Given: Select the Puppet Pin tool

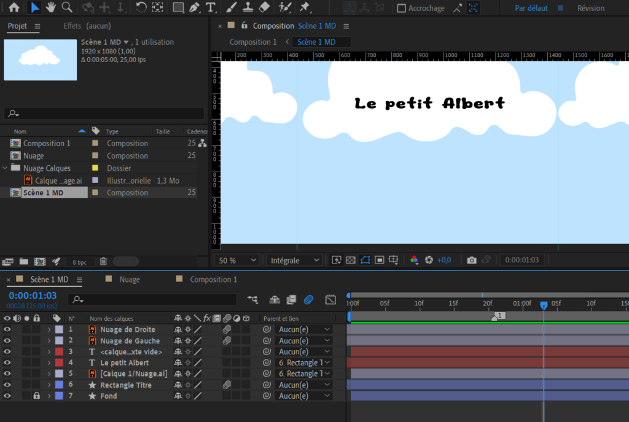Looking at the screenshot, I should point(304,8).
